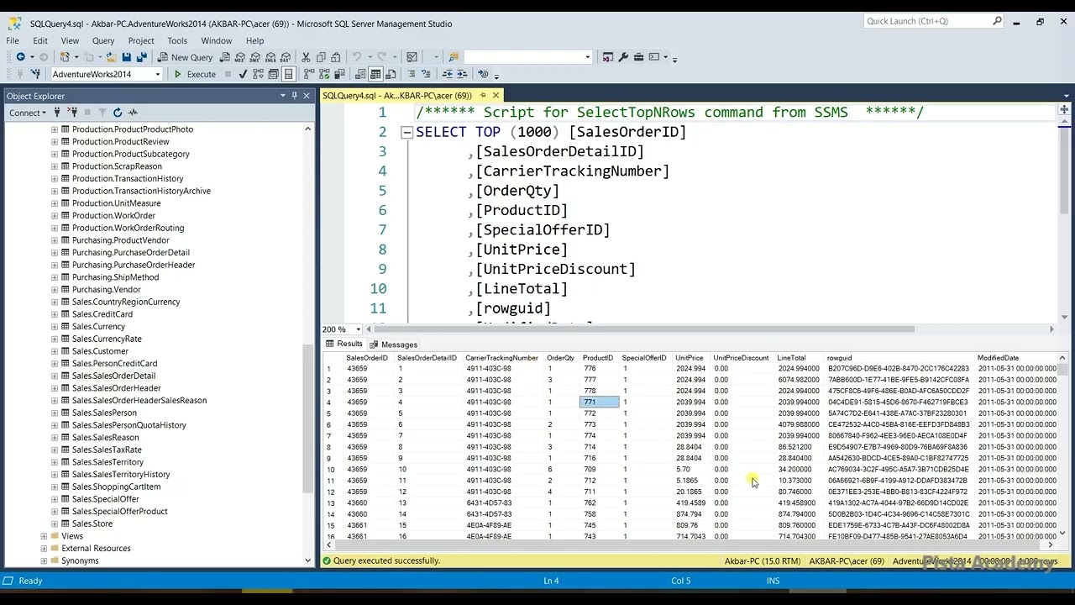The height and width of the screenshot is (605, 1075).
Task: Open the Find combo box dropdown arrow
Action: pos(588,57)
